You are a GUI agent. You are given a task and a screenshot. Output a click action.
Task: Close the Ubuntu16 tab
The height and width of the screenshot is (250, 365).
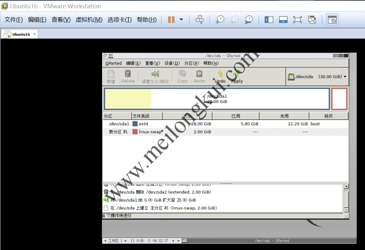click(x=35, y=34)
